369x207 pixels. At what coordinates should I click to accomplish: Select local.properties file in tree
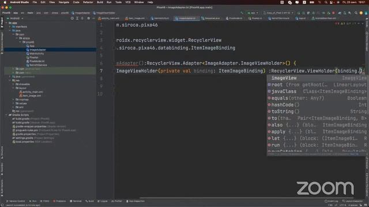(25, 142)
